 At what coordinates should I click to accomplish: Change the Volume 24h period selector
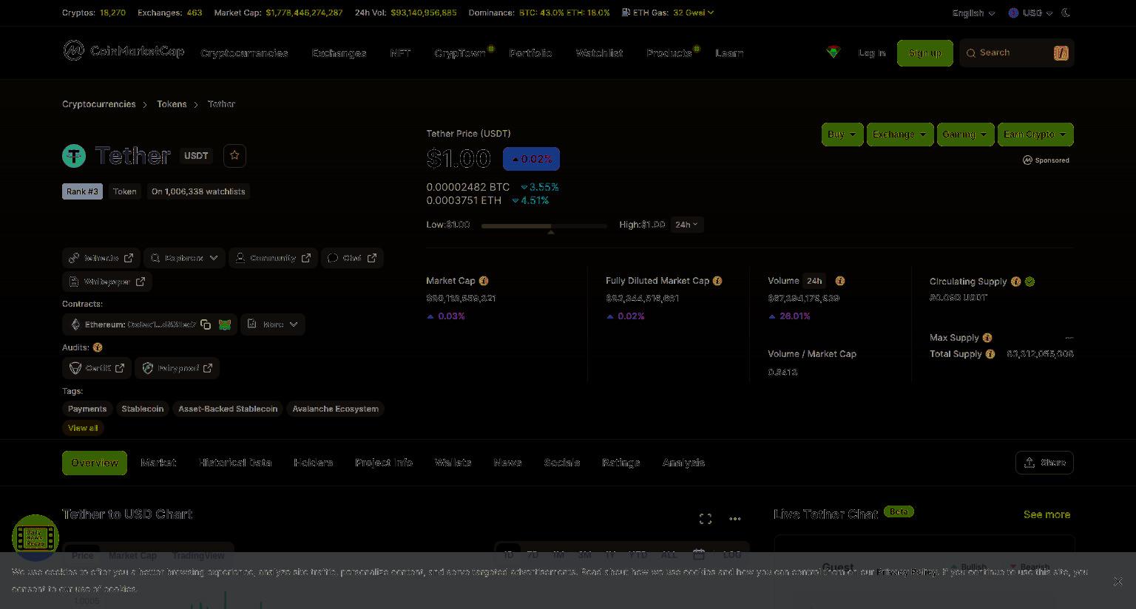pyautogui.click(x=814, y=281)
